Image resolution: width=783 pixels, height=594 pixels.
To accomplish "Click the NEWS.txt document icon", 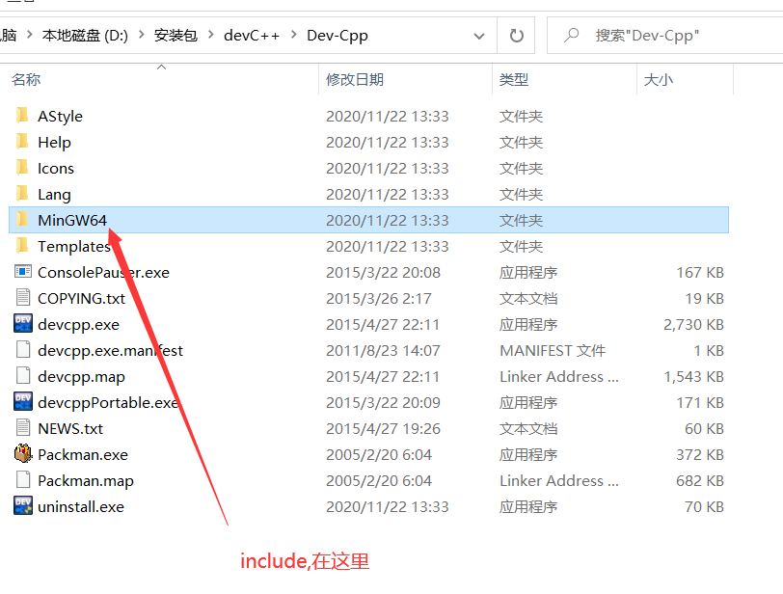I will [x=23, y=428].
